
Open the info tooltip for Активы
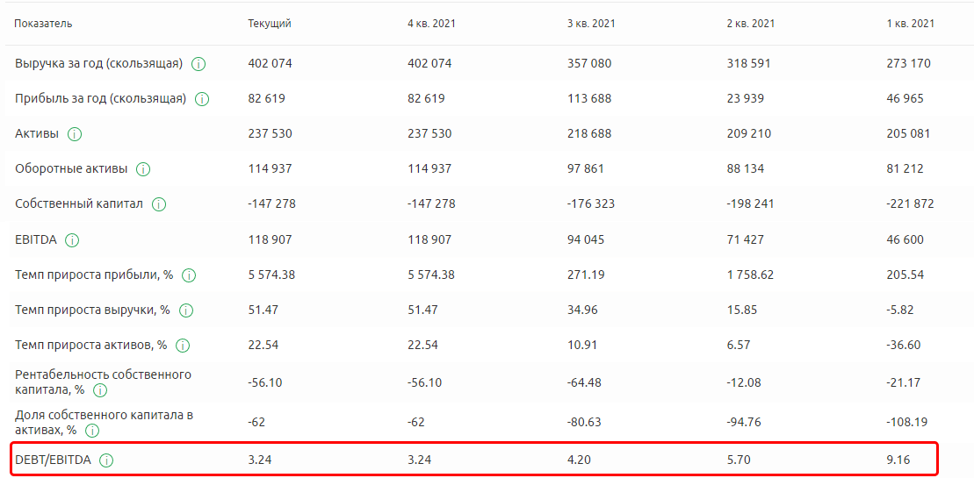pyautogui.click(x=75, y=134)
